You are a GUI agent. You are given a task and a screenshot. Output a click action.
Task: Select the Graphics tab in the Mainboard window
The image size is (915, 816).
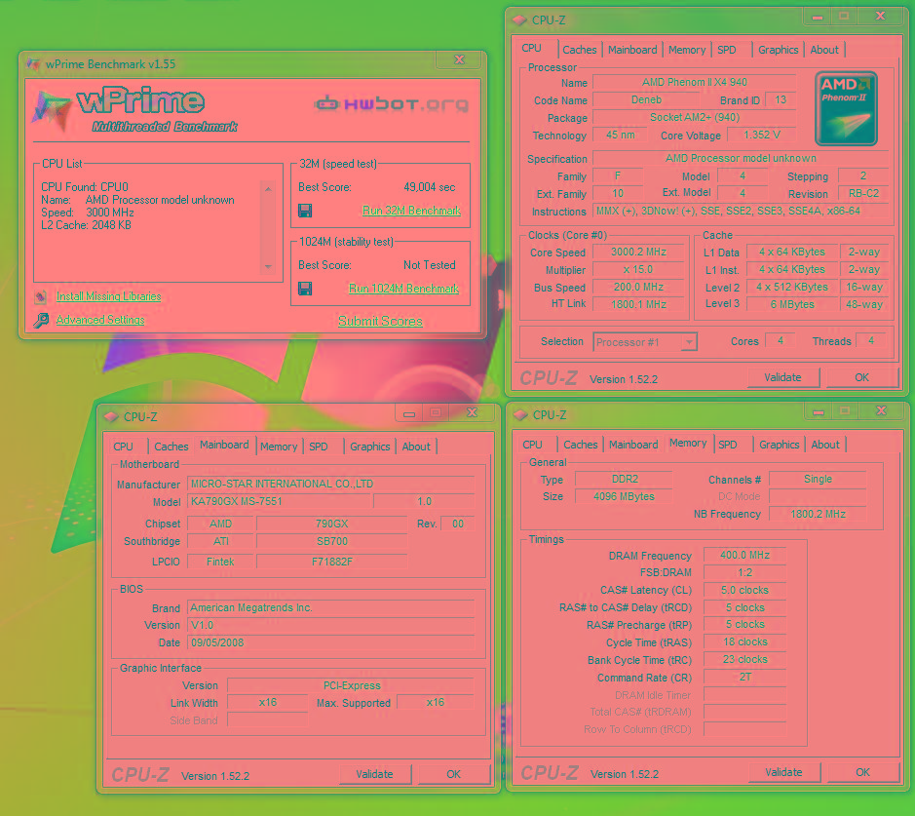coord(370,447)
